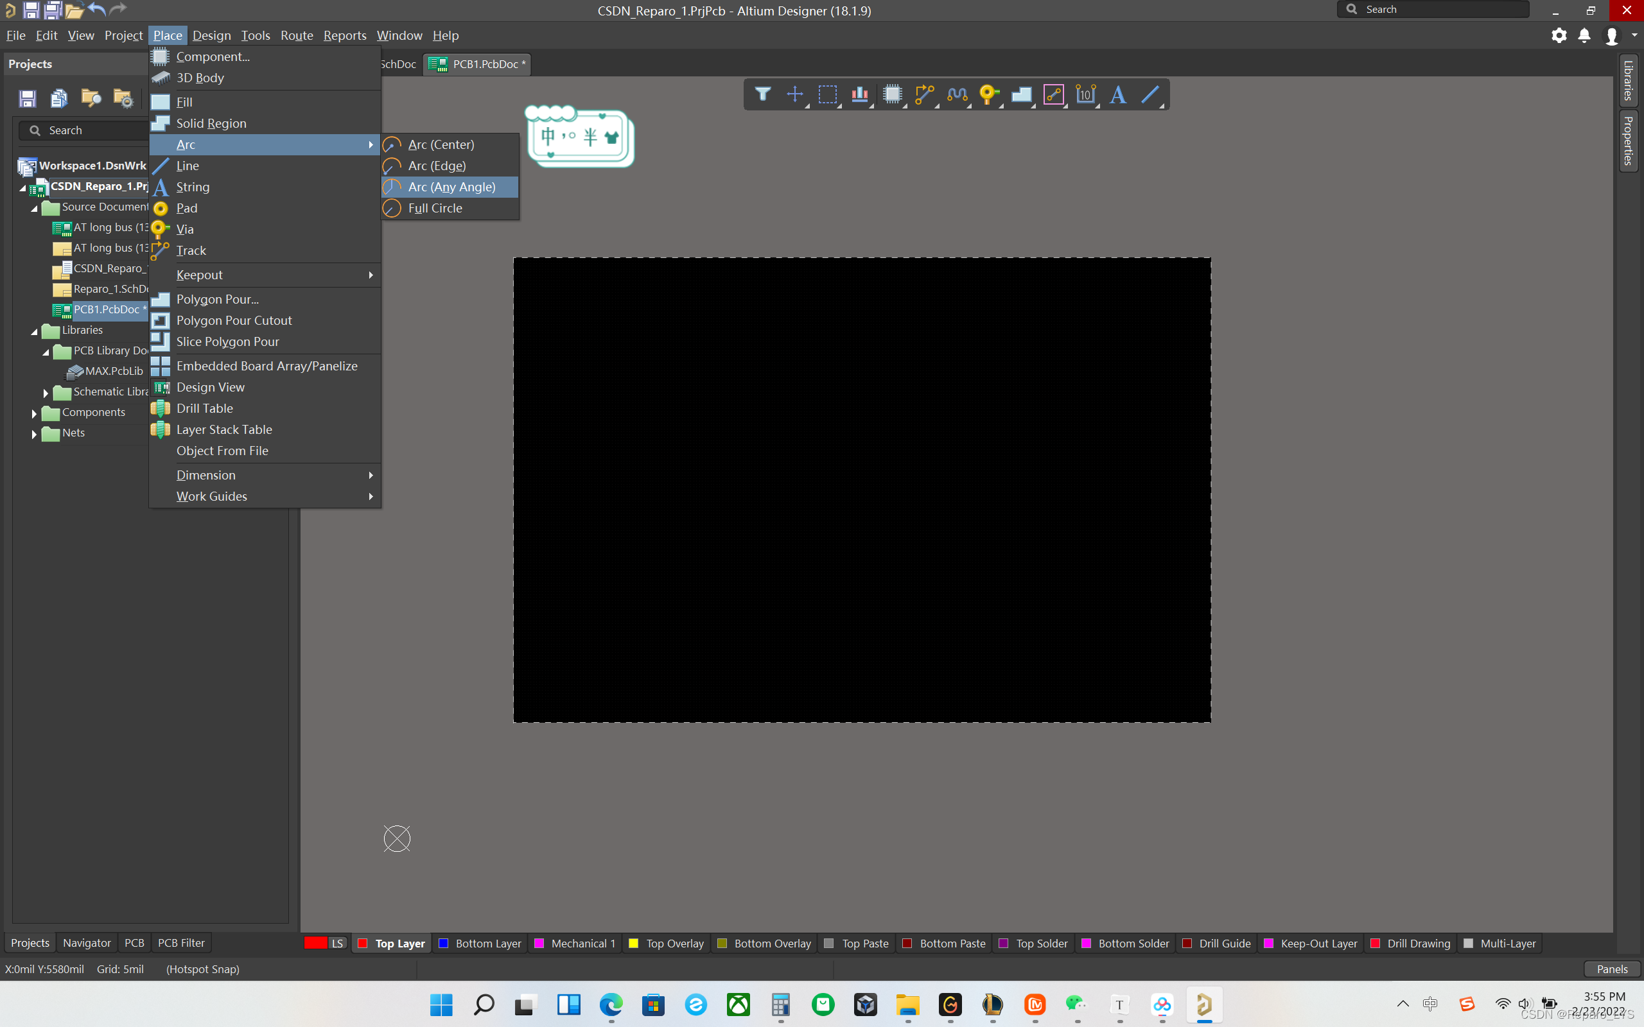Open the Place menu
The height and width of the screenshot is (1027, 1644).
(167, 35)
